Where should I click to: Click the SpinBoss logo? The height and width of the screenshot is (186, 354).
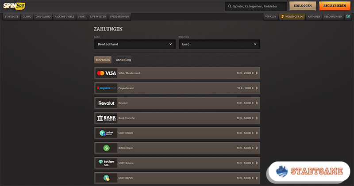coord(14,6)
